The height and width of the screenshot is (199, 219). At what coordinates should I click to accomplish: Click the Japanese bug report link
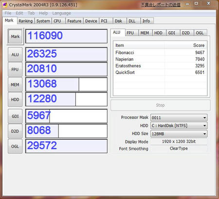click(161, 5)
